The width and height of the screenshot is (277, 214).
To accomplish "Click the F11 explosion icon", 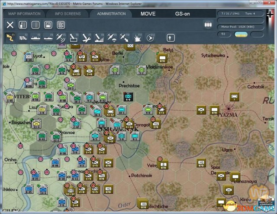I will pyautogui.click(x=137, y=38).
